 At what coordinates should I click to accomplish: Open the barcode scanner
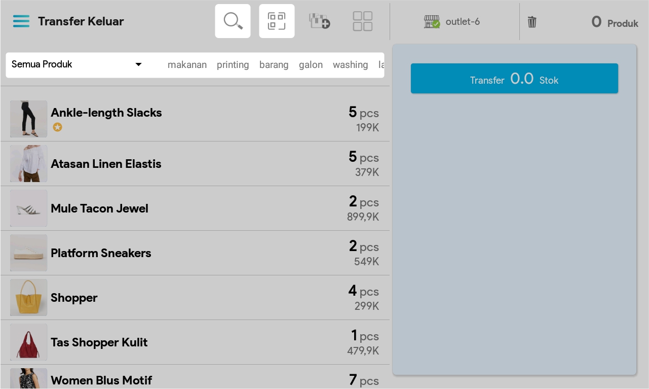tap(277, 21)
